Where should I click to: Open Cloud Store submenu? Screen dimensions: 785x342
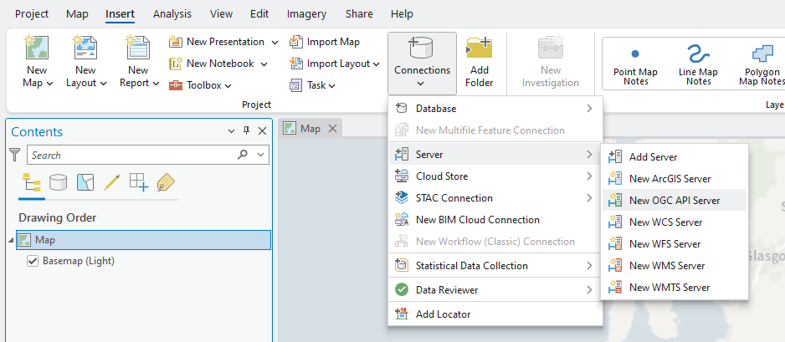[495, 176]
